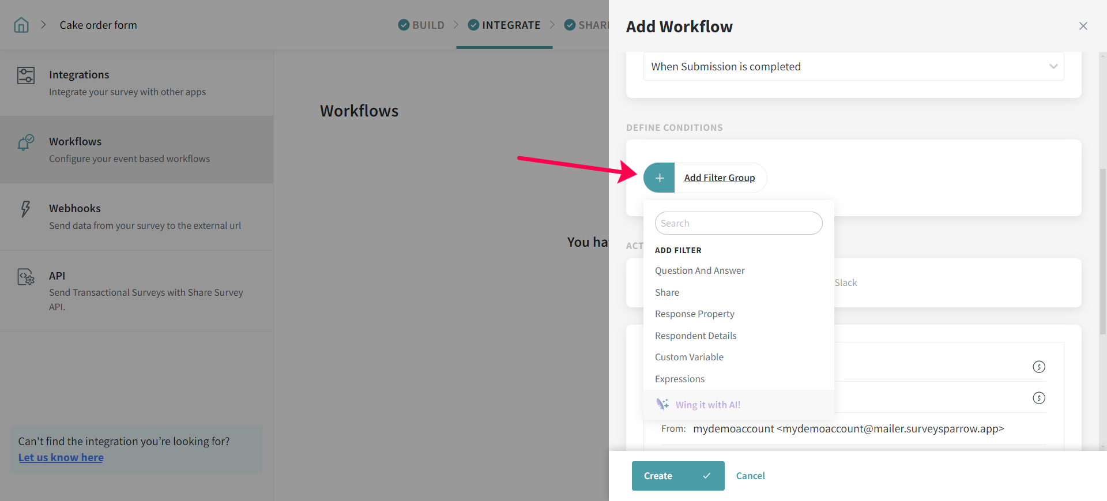Click the filter Search input field

tap(738, 223)
